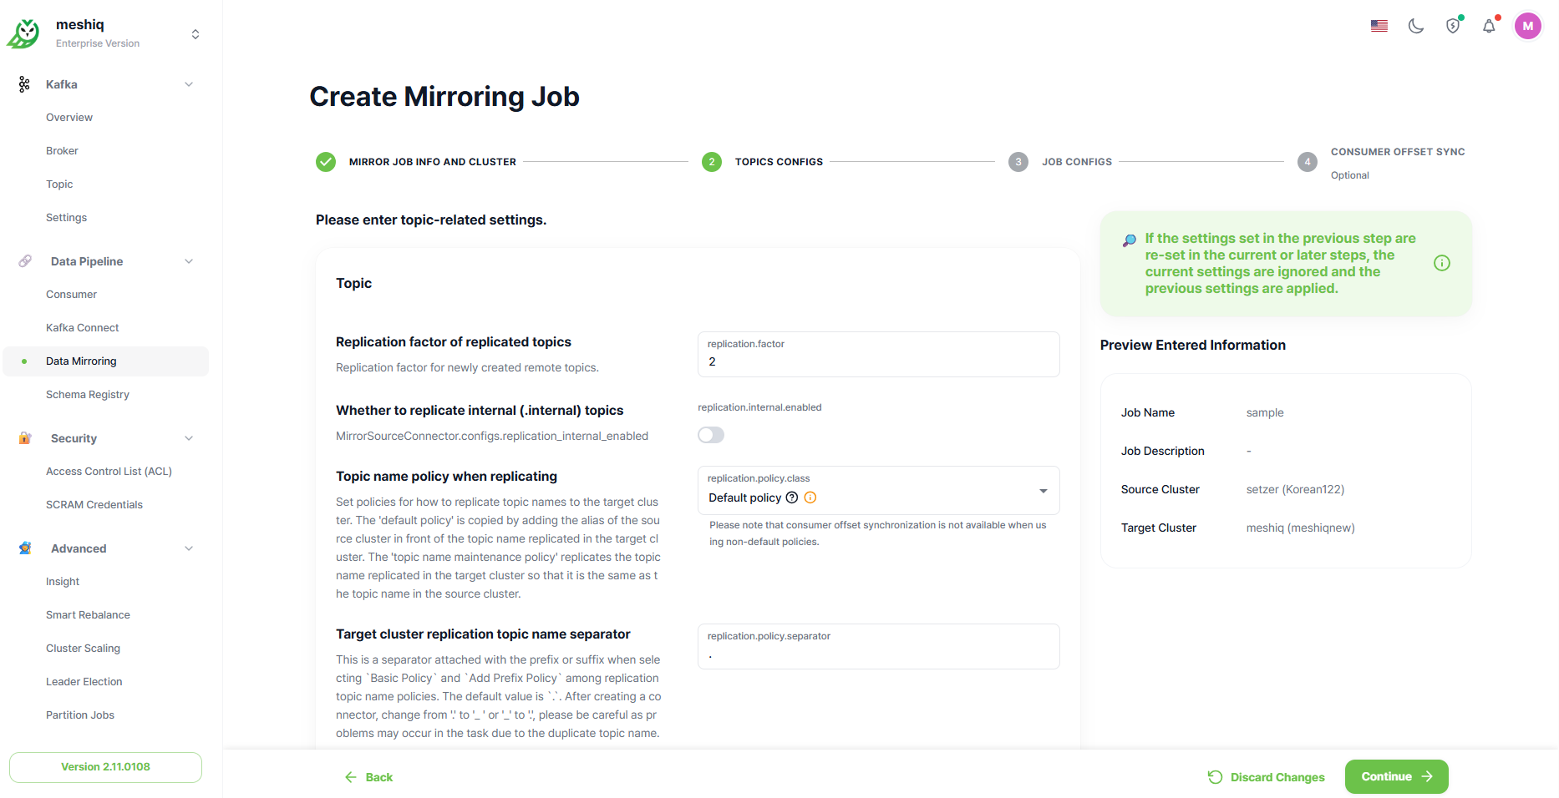The height and width of the screenshot is (798, 1559).
Task: Click the help icon beside Default policy
Action: coord(792,497)
